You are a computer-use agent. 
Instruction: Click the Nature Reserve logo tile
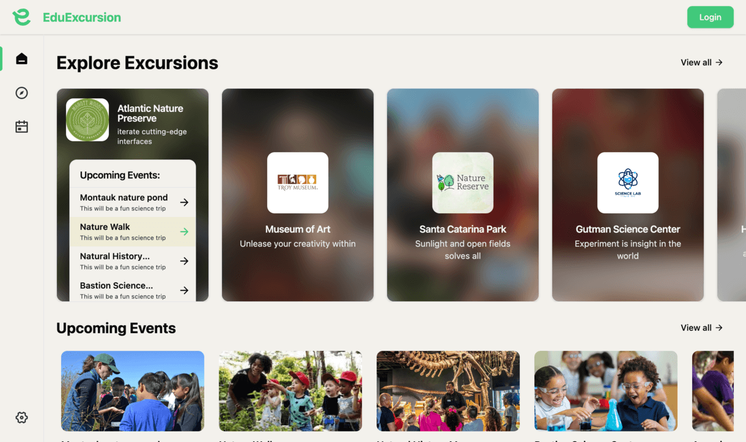[x=463, y=183]
